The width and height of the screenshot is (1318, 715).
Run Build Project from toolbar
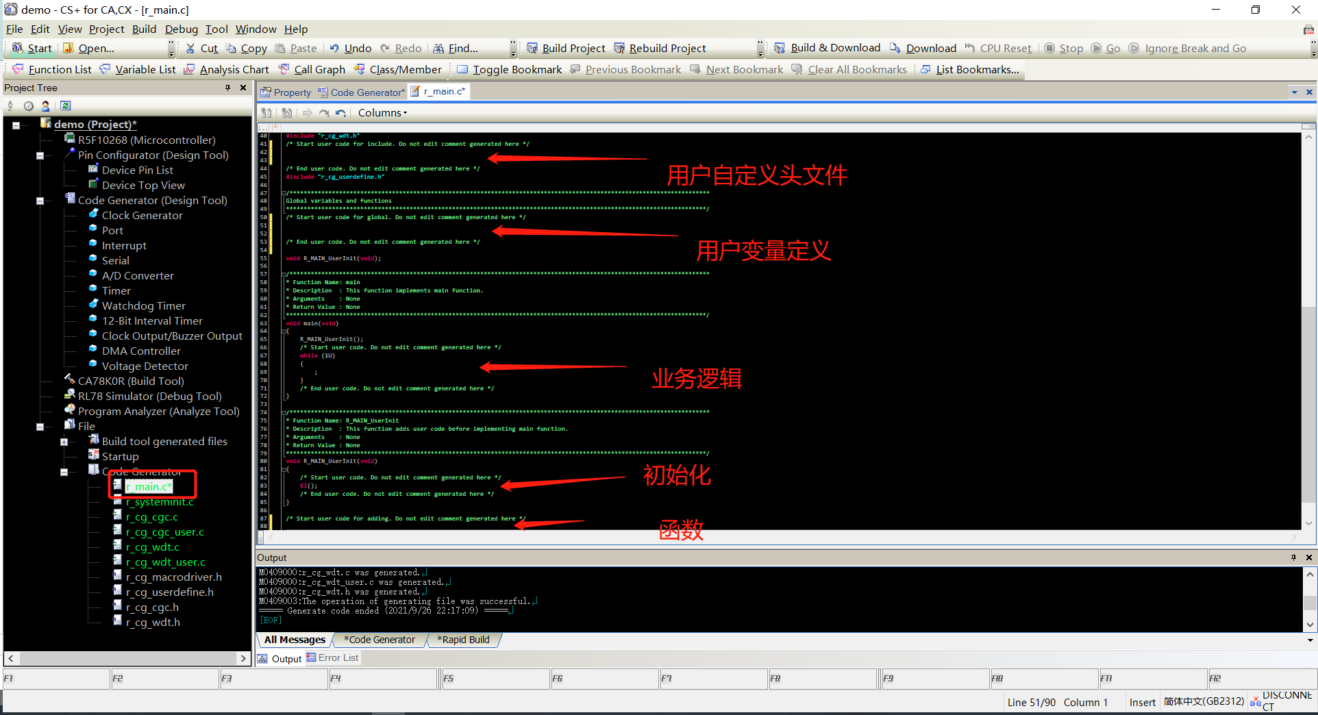pos(566,48)
